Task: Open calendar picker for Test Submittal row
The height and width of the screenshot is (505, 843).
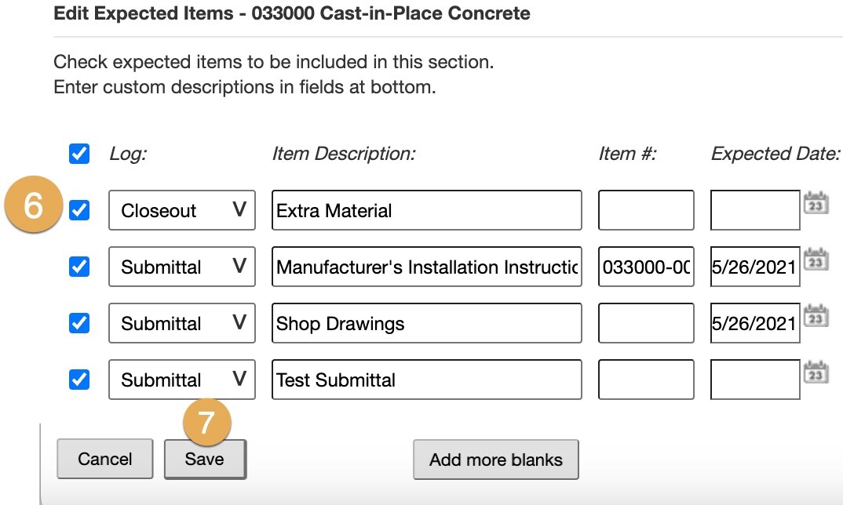Action: (816, 372)
